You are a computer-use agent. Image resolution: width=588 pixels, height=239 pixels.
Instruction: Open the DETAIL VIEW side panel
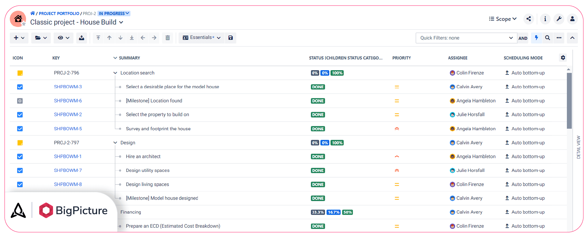(578, 147)
